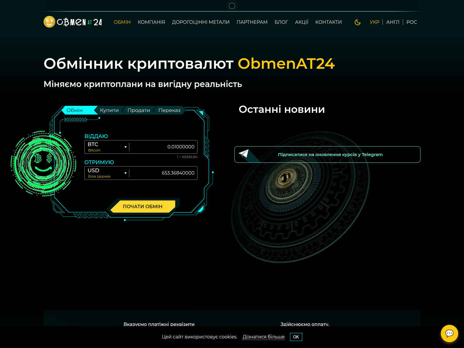
Task: Switch language to РОС
Action: [x=412, y=22]
